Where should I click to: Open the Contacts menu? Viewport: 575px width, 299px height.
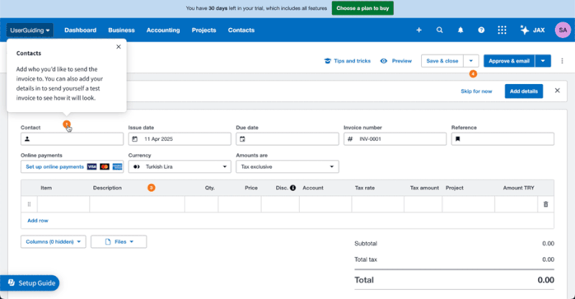point(241,30)
